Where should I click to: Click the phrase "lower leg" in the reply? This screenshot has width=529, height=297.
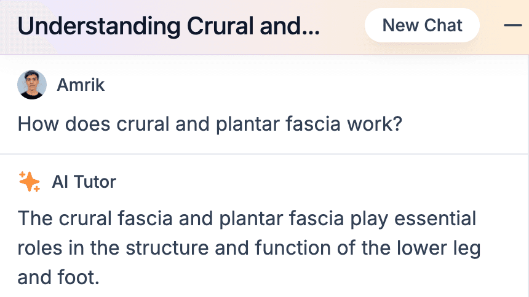pyautogui.click(x=439, y=248)
